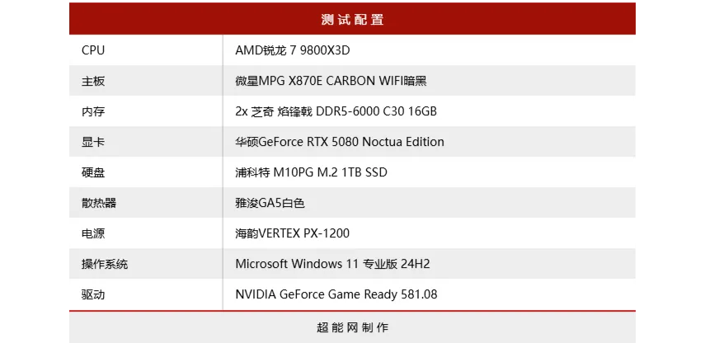
Task: Click the 超能网制作 footer text
Action: [x=352, y=327]
